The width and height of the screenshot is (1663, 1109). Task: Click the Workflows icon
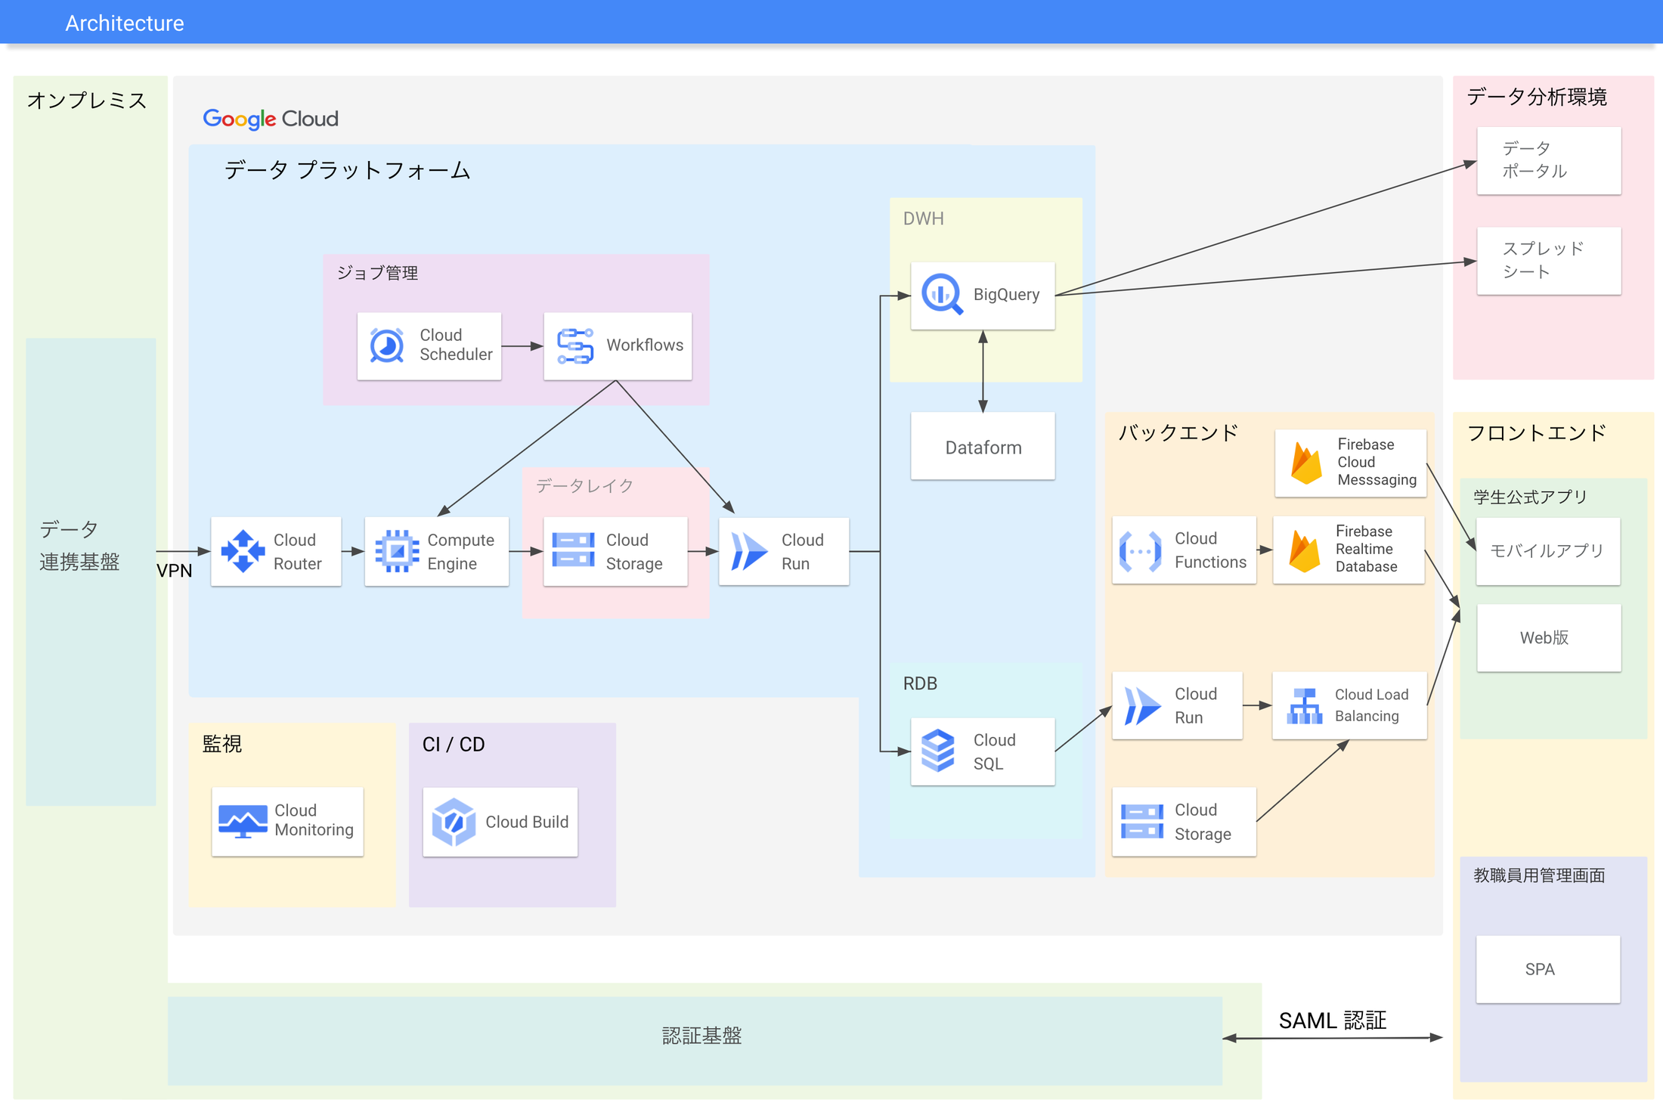pos(574,345)
